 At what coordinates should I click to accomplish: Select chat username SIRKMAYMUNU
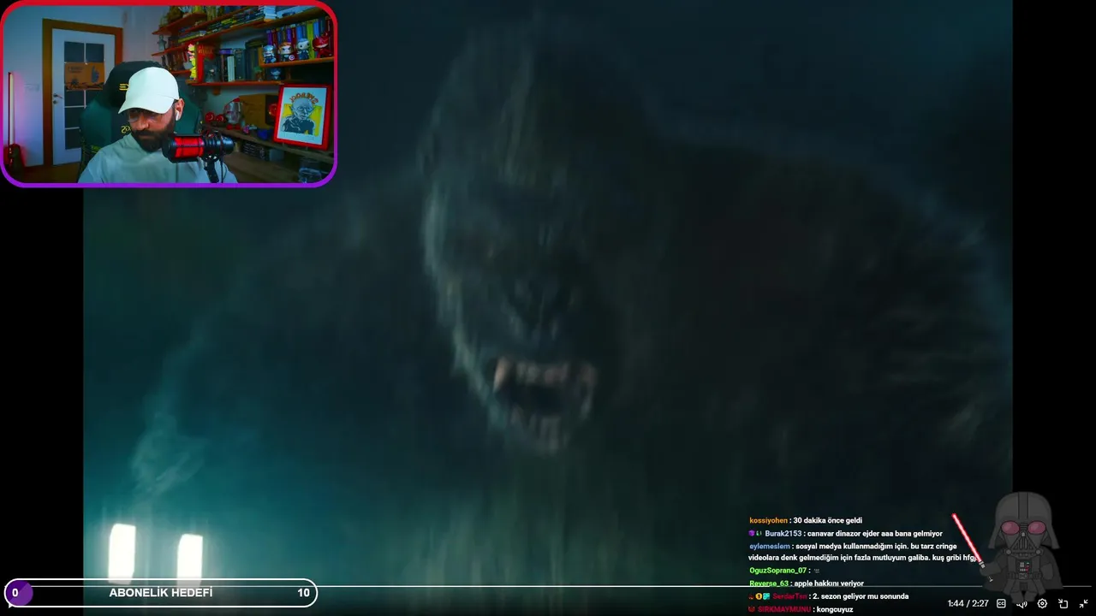(x=783, y=609)
